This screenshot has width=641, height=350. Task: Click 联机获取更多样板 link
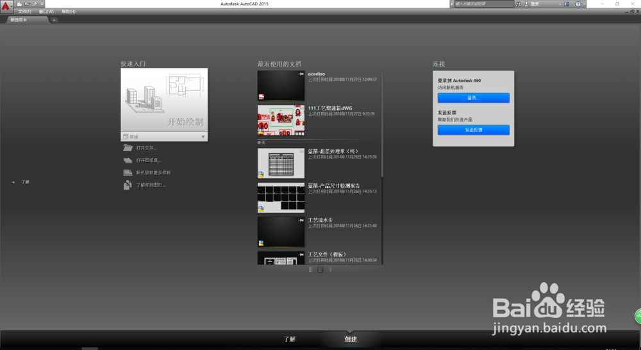(153, 172)
